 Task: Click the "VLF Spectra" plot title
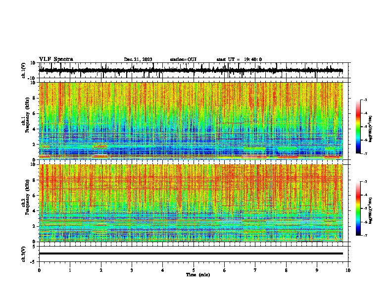tap(56, 59)
